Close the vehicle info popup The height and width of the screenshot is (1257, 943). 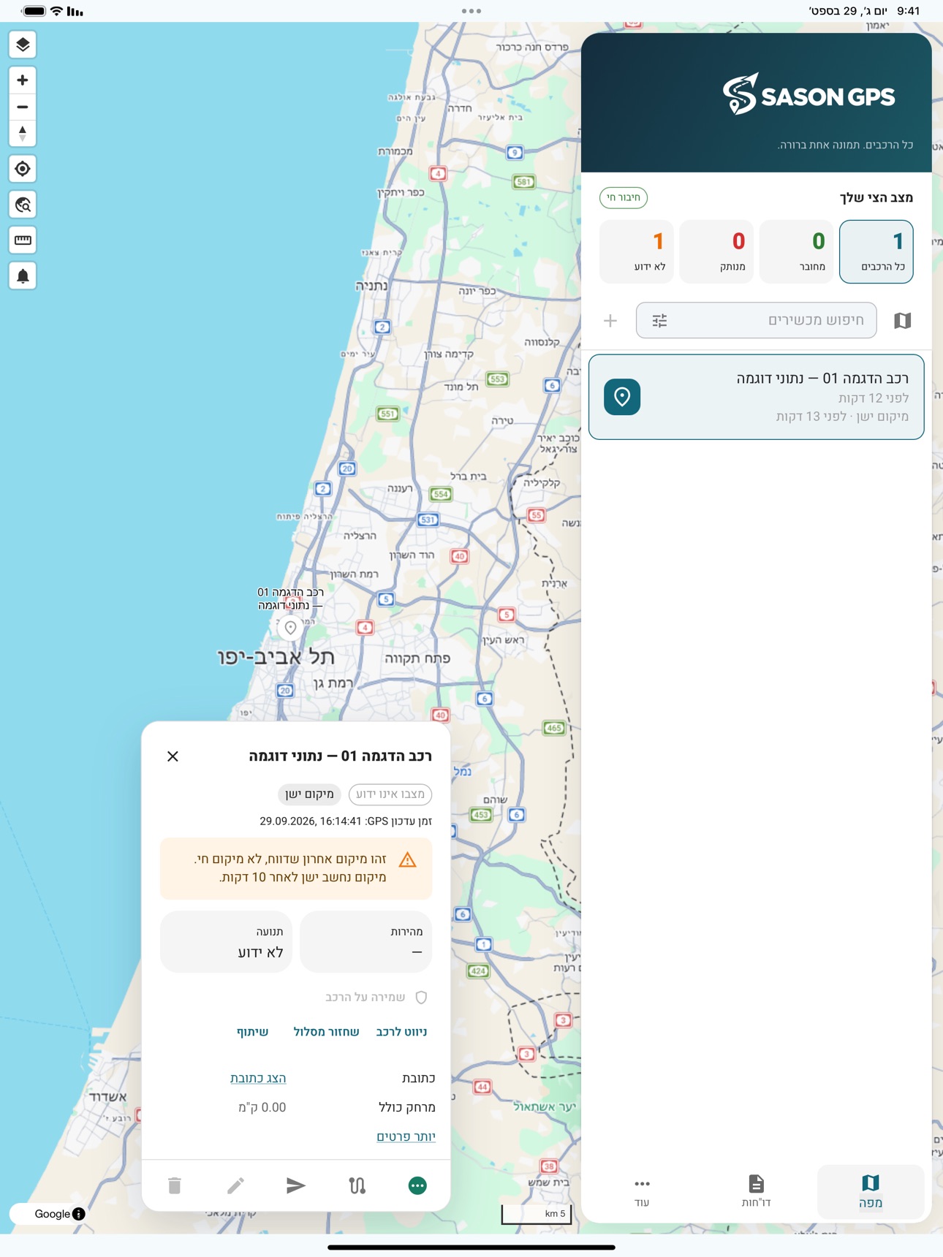coord(173,756)
